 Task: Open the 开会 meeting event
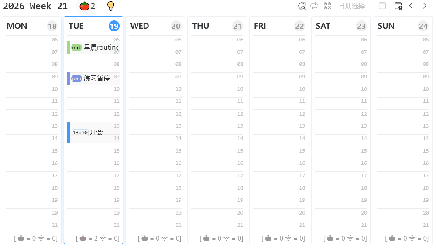click(93, 133)
